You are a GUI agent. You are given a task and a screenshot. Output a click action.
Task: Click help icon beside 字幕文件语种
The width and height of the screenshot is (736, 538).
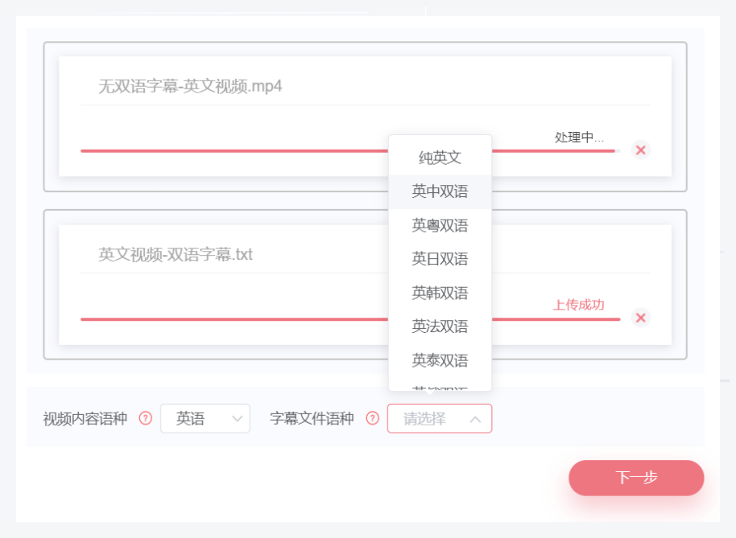372,418
